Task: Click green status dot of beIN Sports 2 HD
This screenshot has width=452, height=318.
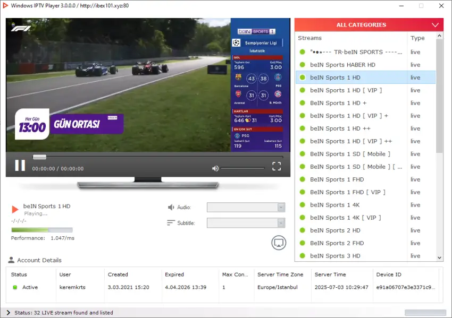Action: 302,230
